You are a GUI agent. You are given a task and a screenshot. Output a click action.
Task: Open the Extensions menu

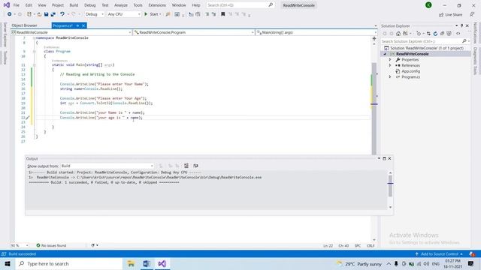pyautogui.click(x=157, y=5)
